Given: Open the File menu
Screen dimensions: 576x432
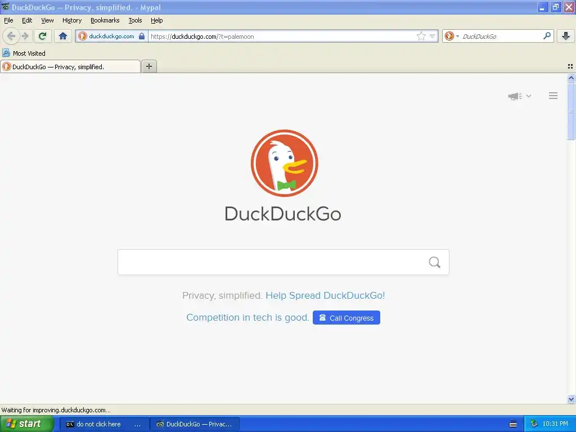Looking at the screenshot, I should [x=8, y=20].
